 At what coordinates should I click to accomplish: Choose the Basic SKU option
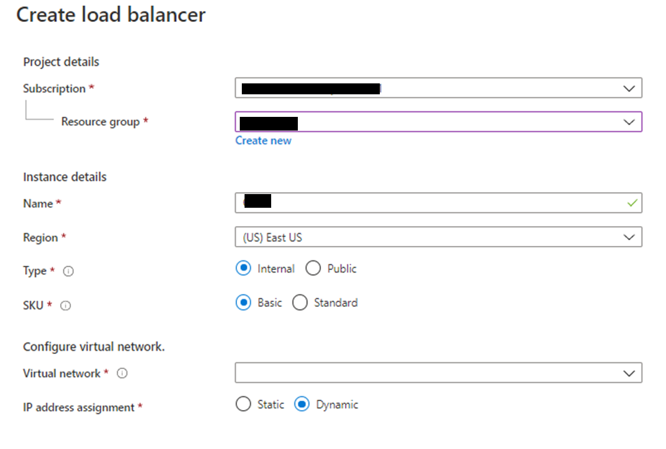(x=243, y=303)
